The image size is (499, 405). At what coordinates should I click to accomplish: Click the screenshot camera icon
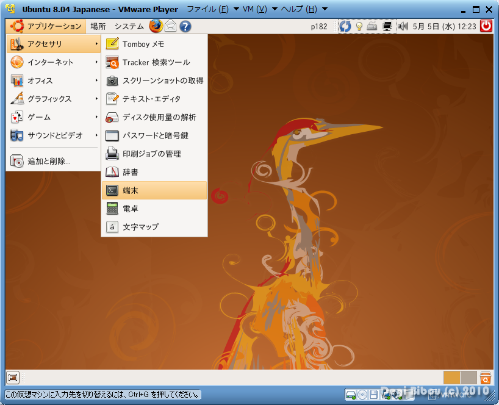click(112, 81)
